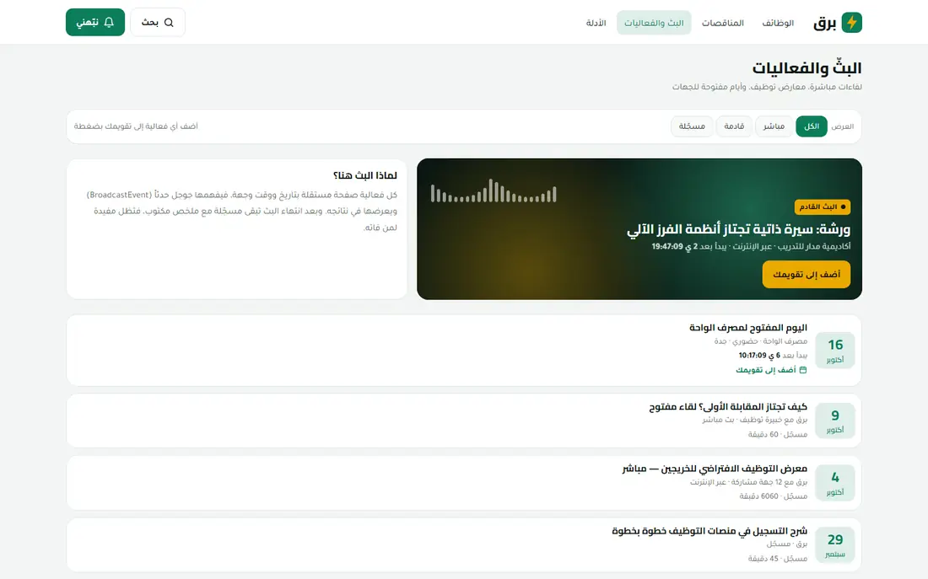Select the مسجّلة filter chip
Image resolution: width=928 pixels, height=579 pixels.
coord(692,126)
